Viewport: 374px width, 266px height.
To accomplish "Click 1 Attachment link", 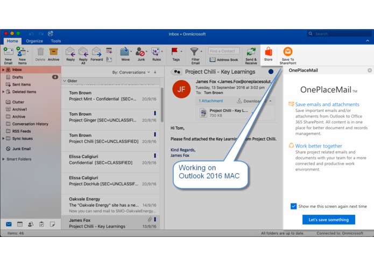I will 211,101.
